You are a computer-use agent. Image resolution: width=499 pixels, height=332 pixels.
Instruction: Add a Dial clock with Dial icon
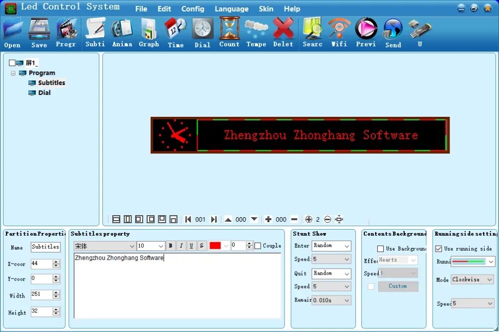[203, 33]
